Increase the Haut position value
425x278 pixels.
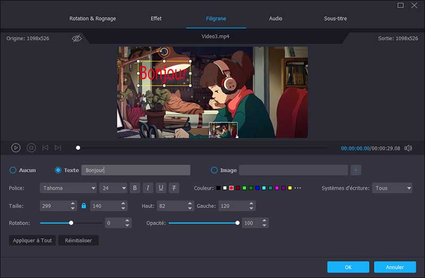click(190, 203)
